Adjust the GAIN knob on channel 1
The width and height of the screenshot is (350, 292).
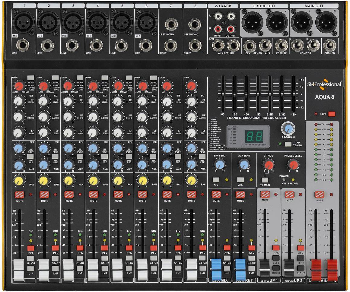coord(19,86)
